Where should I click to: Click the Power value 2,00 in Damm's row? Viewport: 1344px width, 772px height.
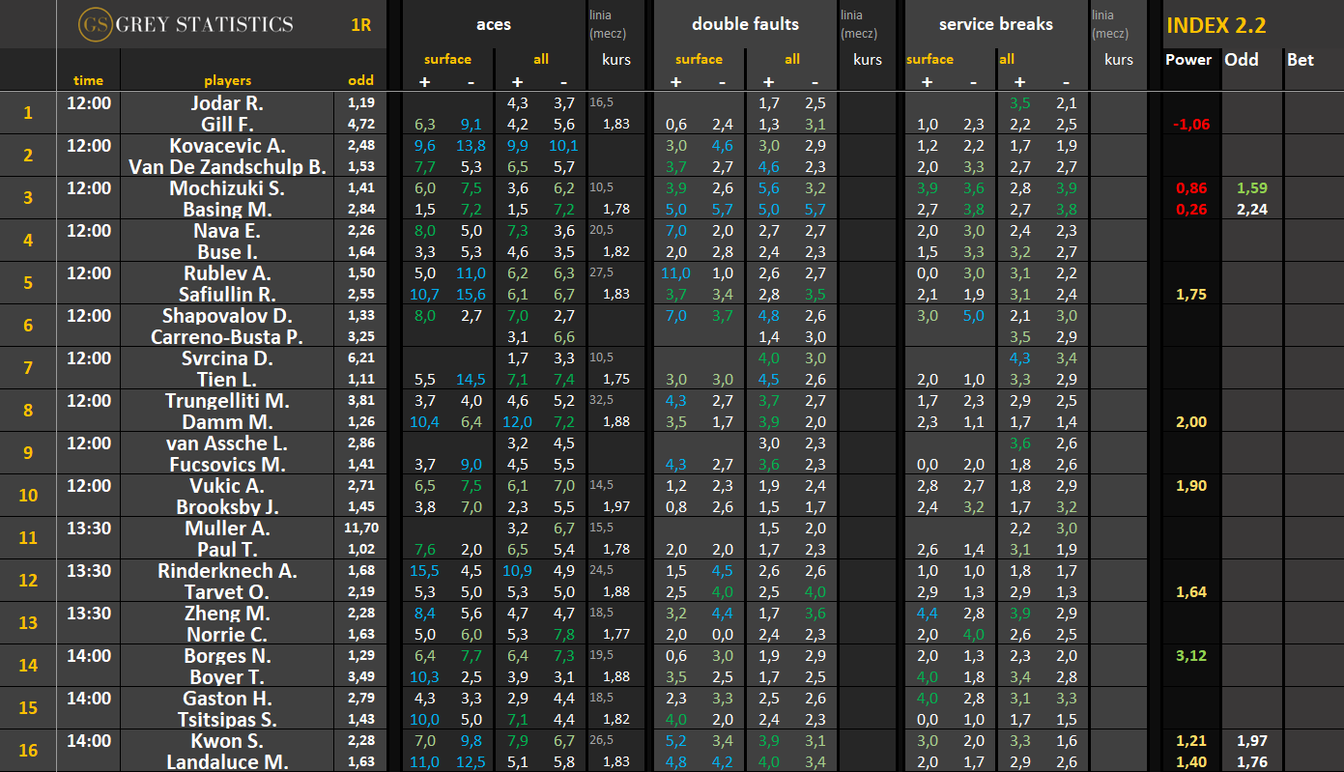1192,421
